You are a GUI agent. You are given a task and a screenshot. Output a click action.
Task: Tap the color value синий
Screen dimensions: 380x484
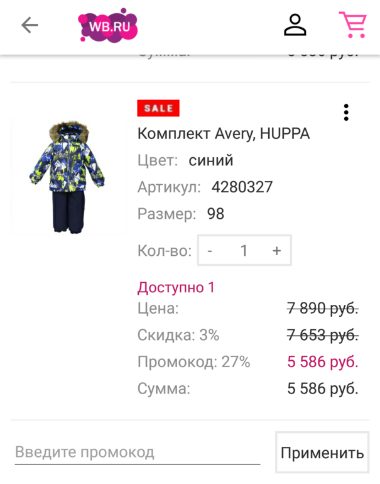pos(211,160)
